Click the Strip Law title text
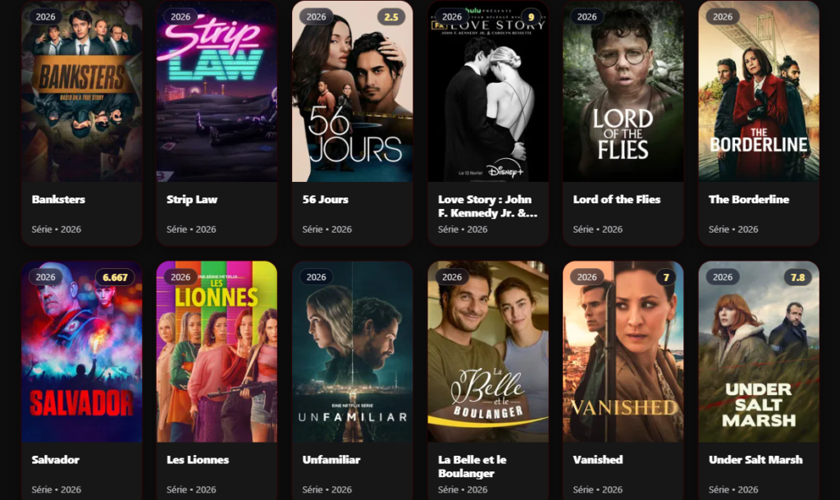840x500 pixels. tap(192, 200)
